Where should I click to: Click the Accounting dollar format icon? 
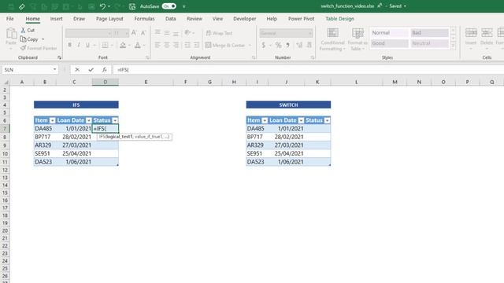point(263,46)
